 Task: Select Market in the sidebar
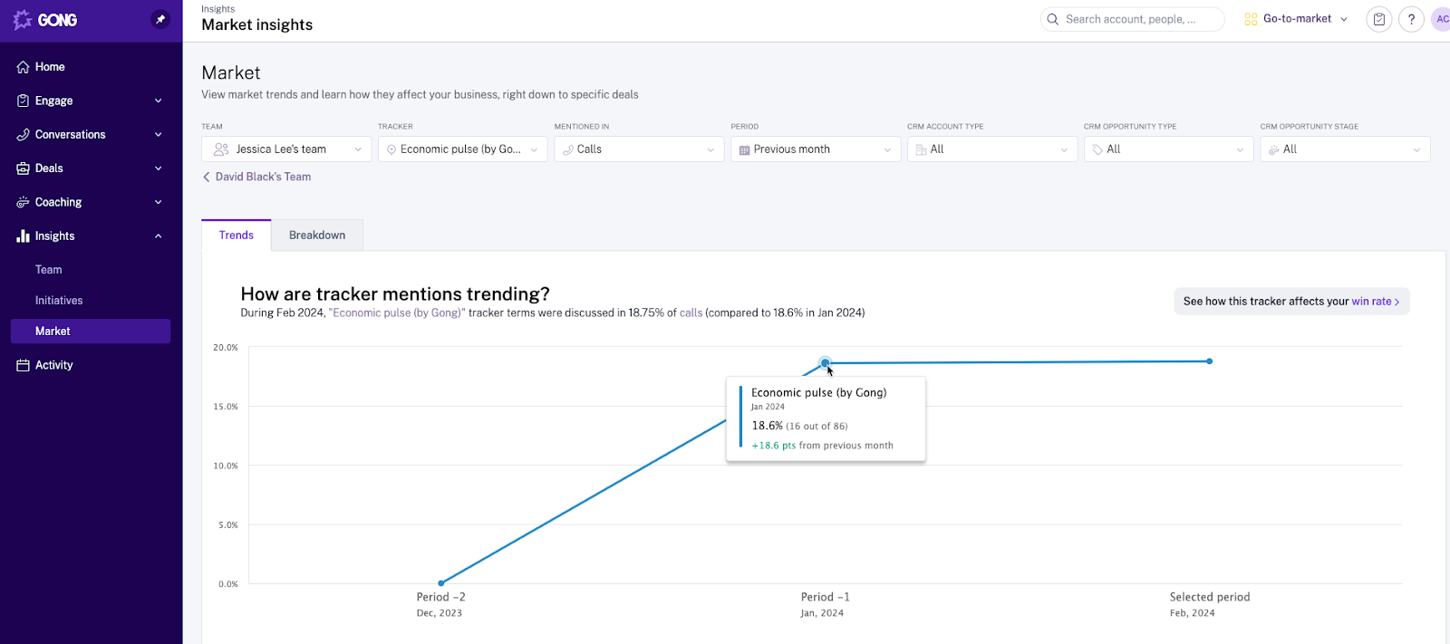tap(91, 332)
